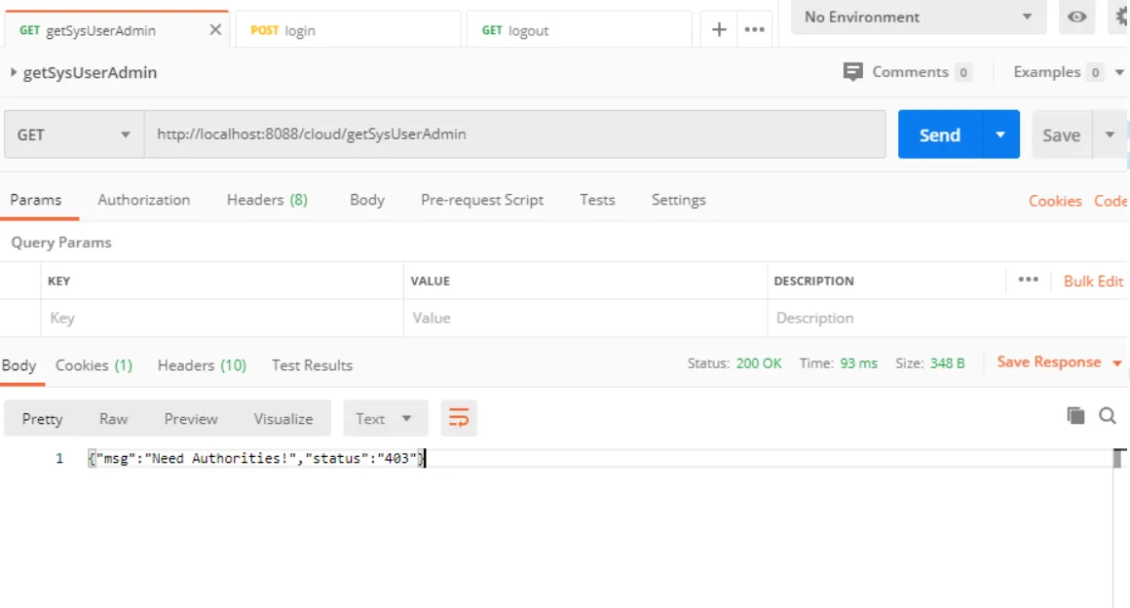Open the Comments icon

pyautogui.click(x=852, y=71)
